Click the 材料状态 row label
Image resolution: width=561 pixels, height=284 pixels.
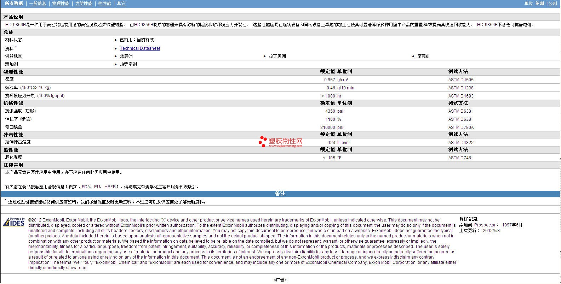tap(13, 40)
